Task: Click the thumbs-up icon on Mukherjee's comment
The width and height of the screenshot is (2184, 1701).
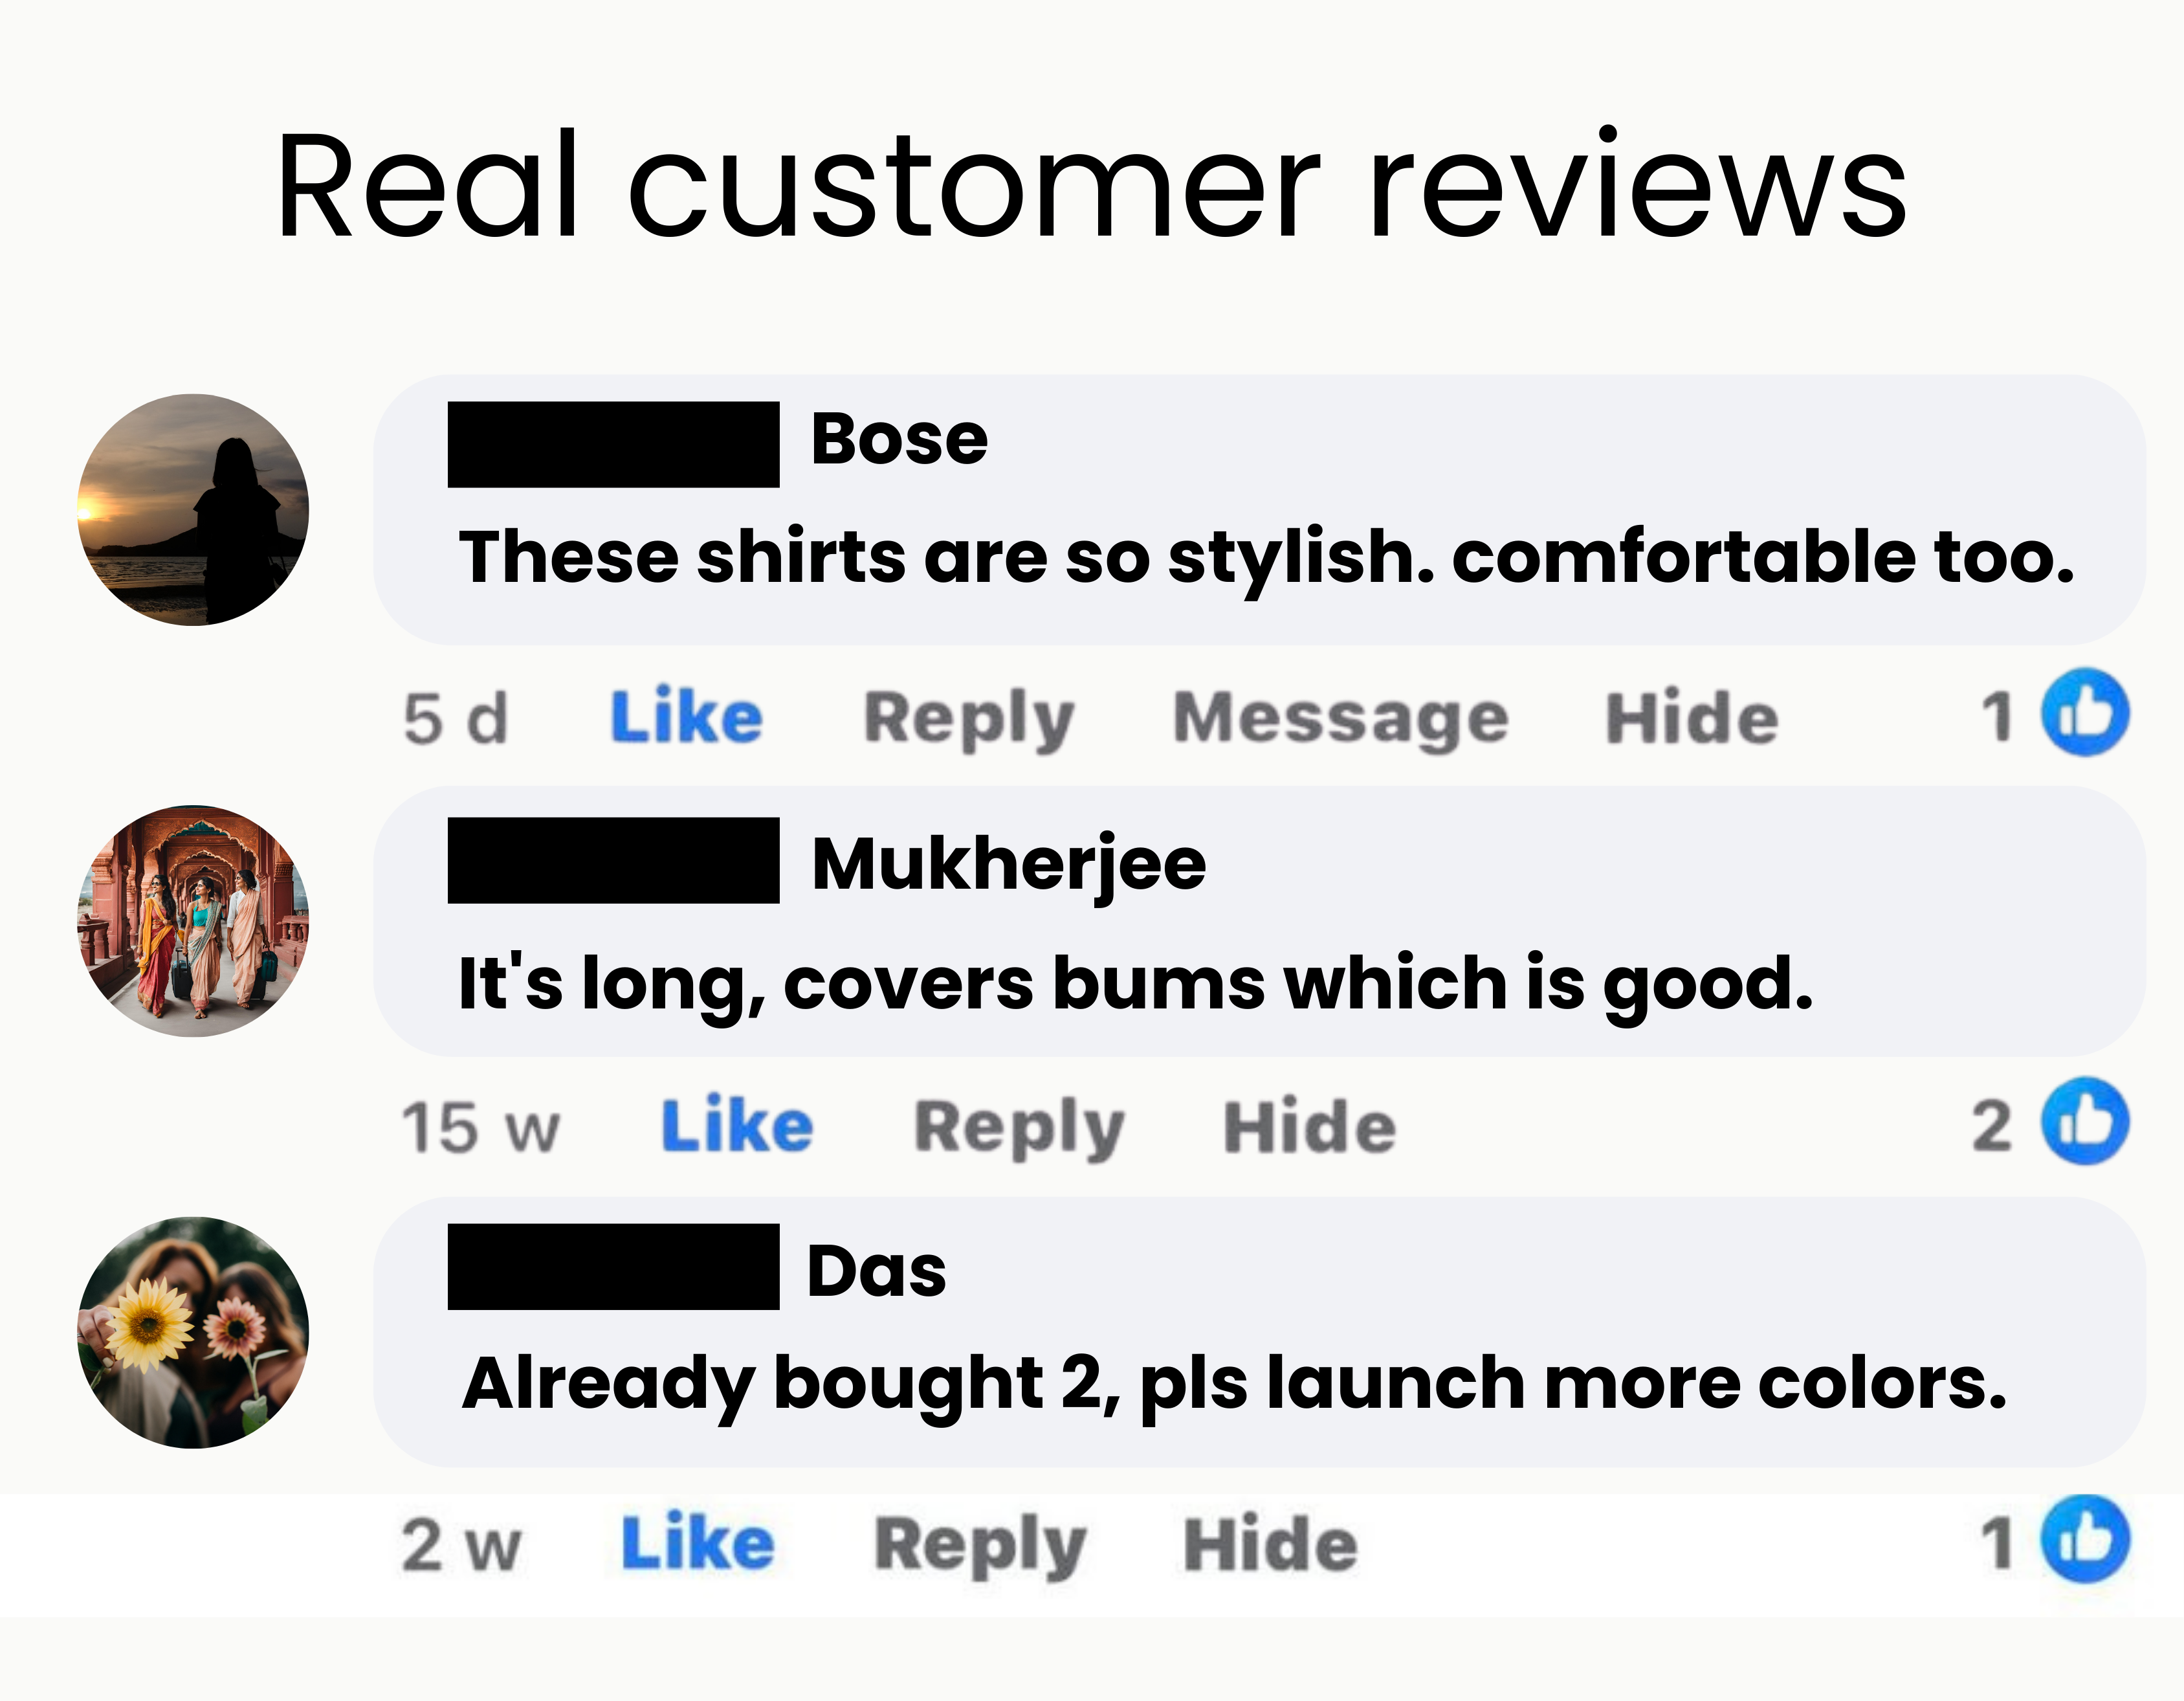Action: [x=2085, y=1121]
